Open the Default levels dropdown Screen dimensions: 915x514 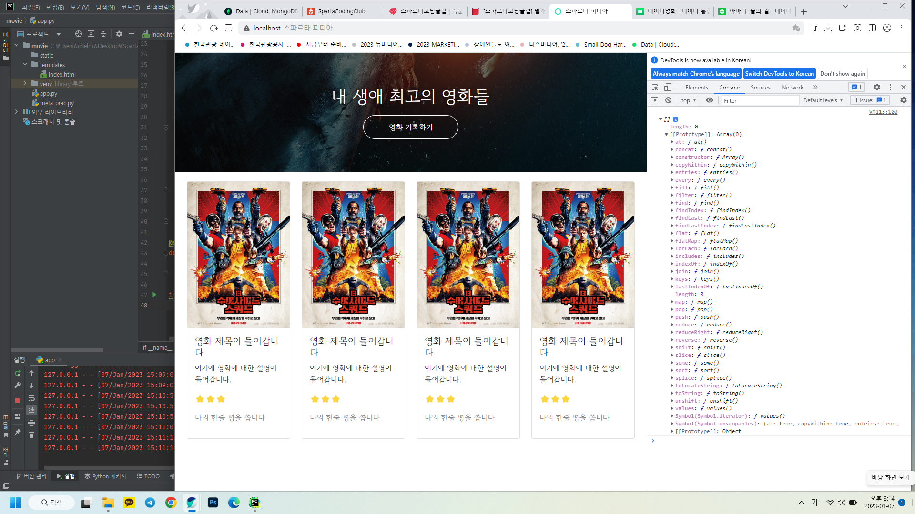point(823,100)
